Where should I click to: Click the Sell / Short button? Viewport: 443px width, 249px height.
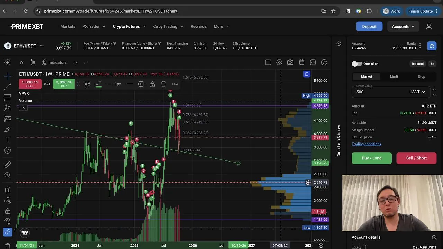[x=416, y=158]
